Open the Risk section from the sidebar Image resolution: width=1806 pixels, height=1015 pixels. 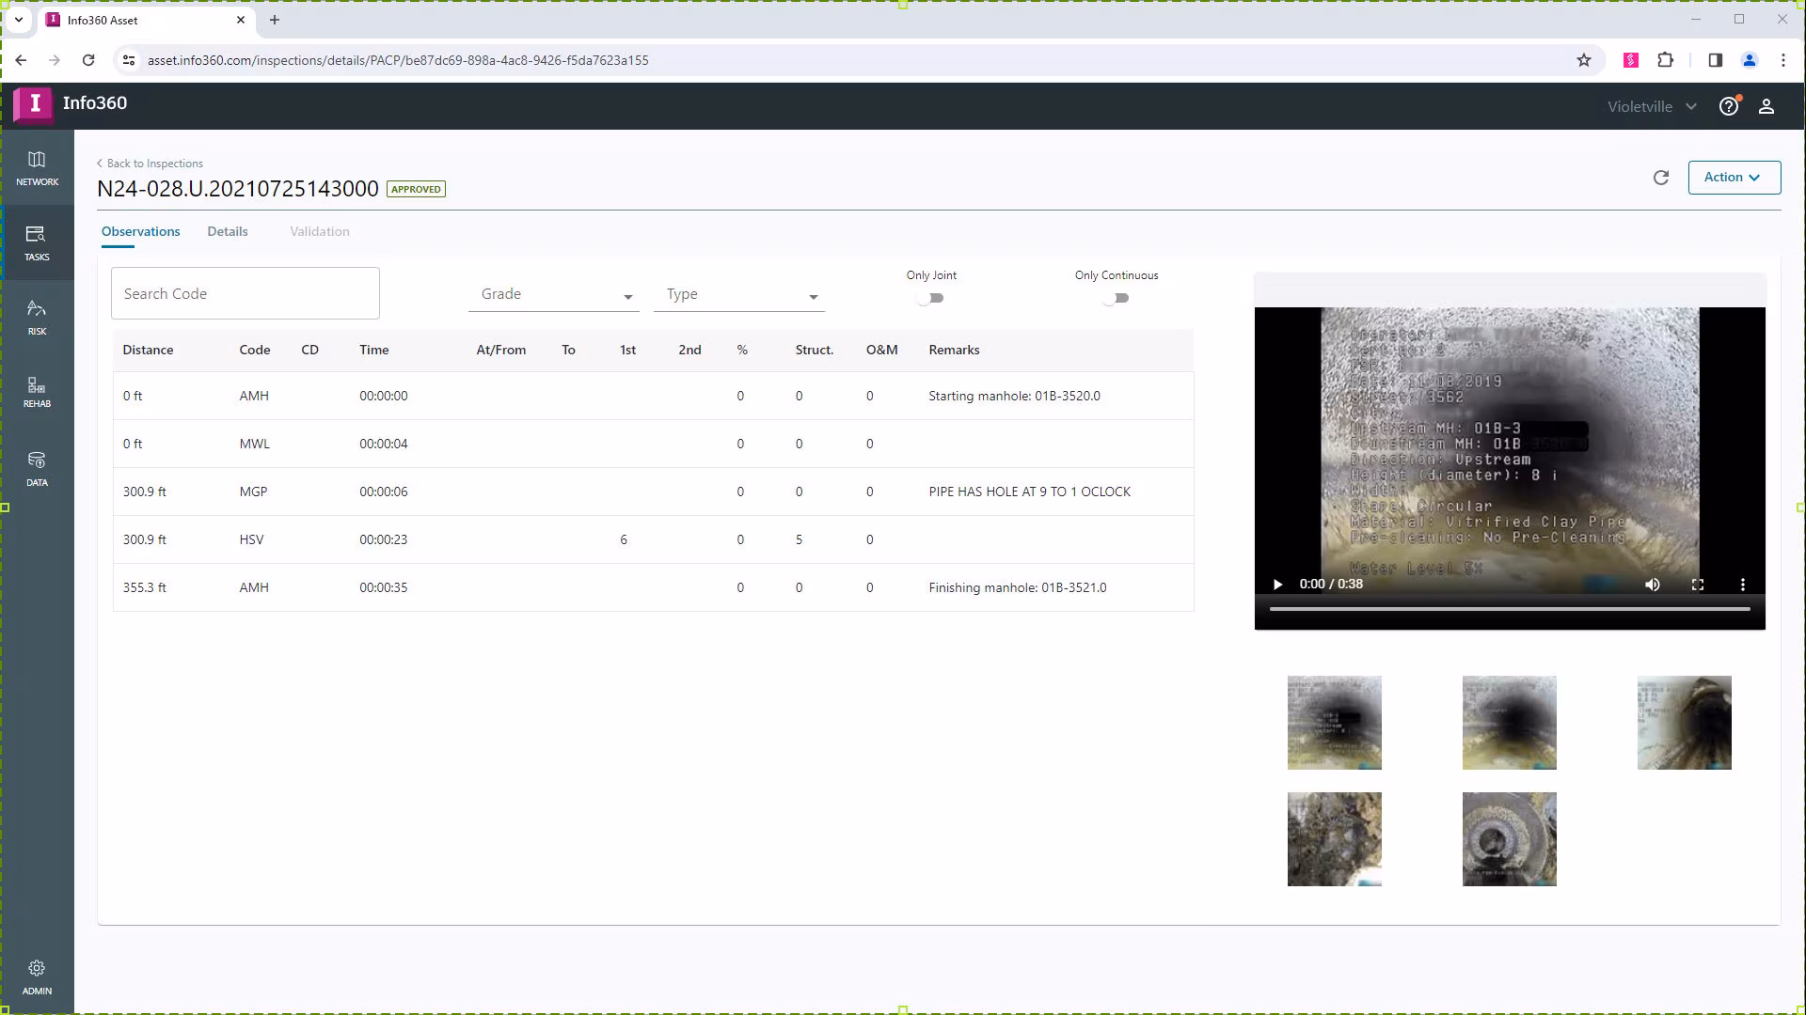coord(37,317)
